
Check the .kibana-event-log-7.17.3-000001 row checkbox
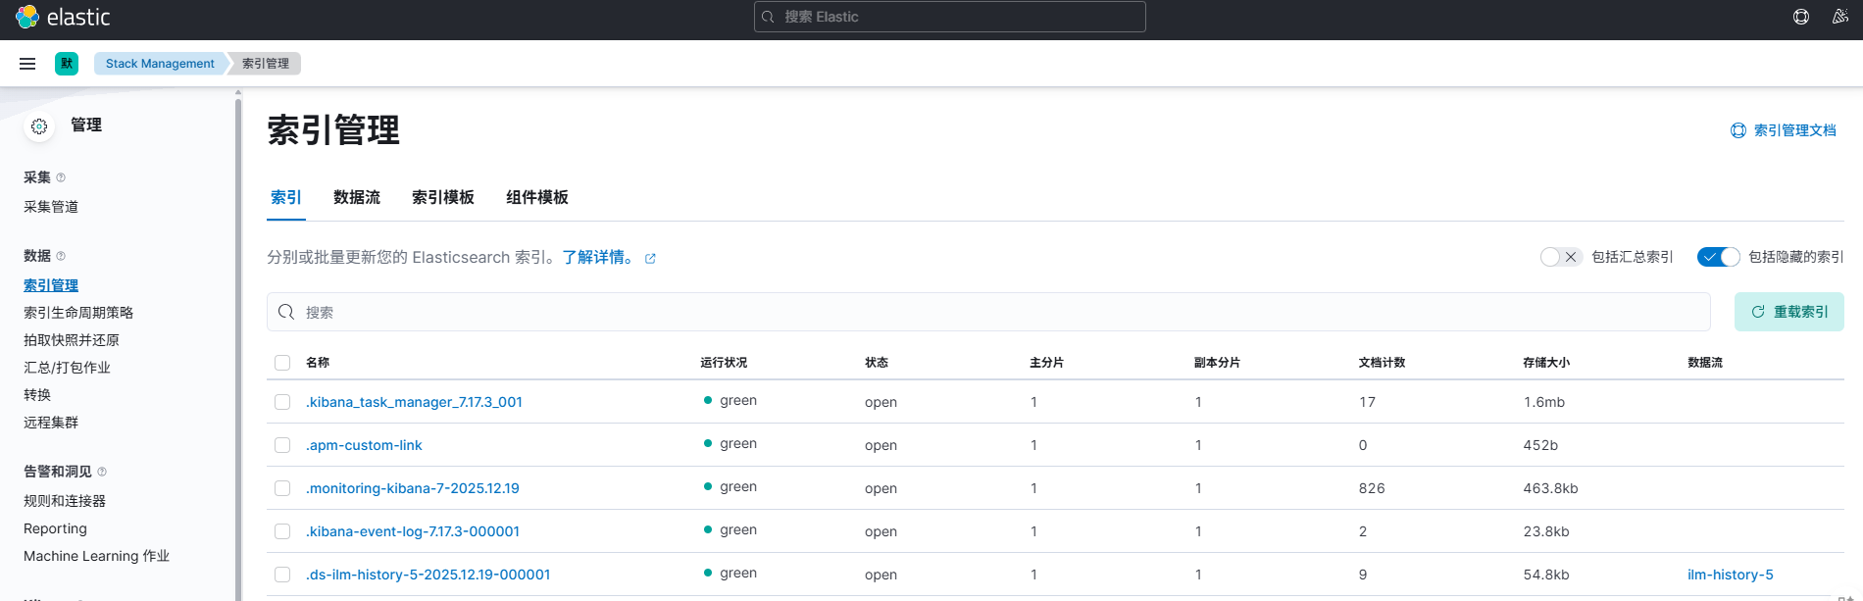[x=282, y=531]
